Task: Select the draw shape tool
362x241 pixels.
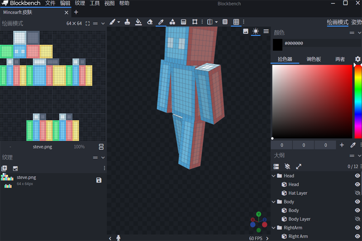Action: [172, 22]
